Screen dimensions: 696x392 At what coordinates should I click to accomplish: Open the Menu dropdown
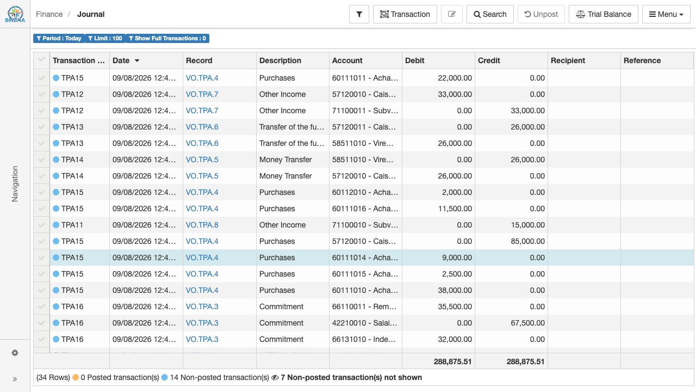[x=666, y=14]
